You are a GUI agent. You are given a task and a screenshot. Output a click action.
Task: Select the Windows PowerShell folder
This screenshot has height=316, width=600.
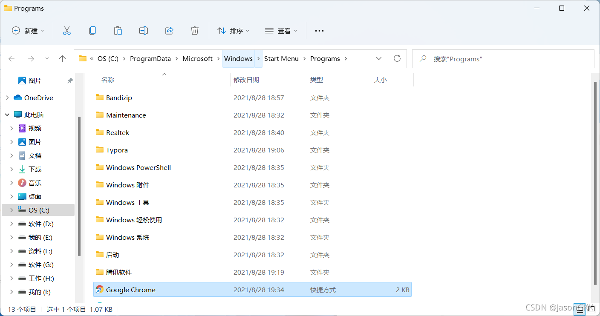[252, 167]
